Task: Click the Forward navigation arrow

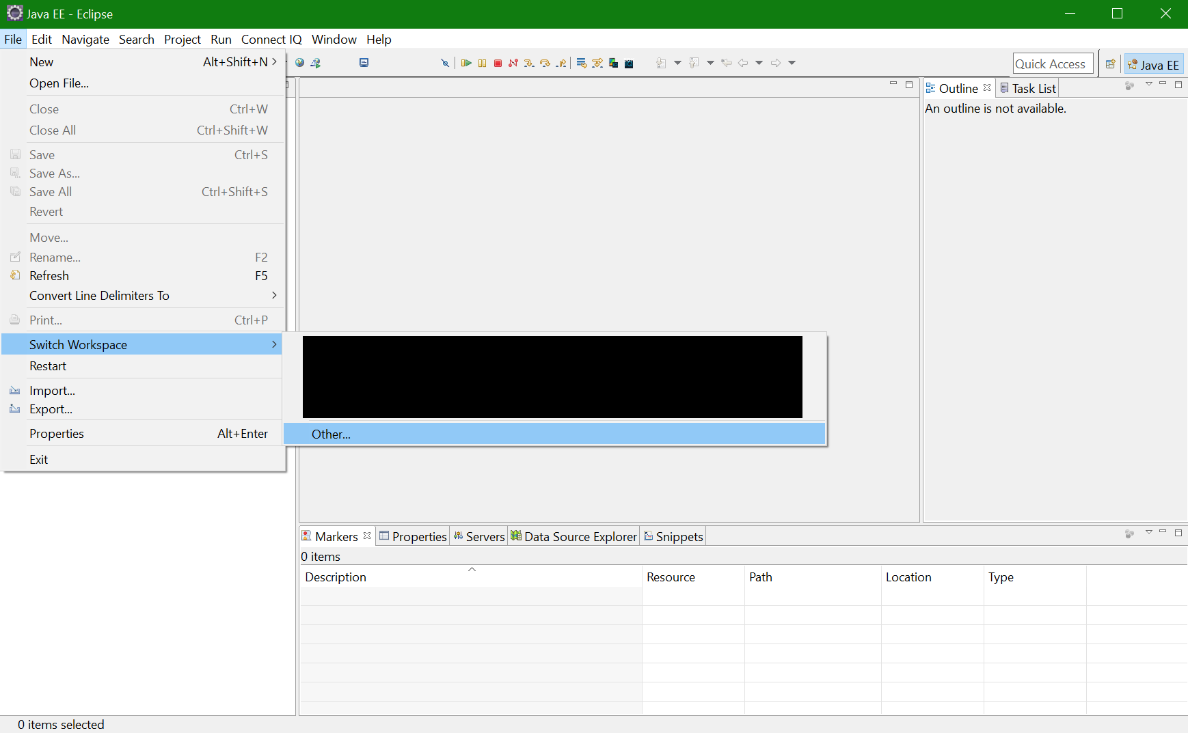Action: 776,63
